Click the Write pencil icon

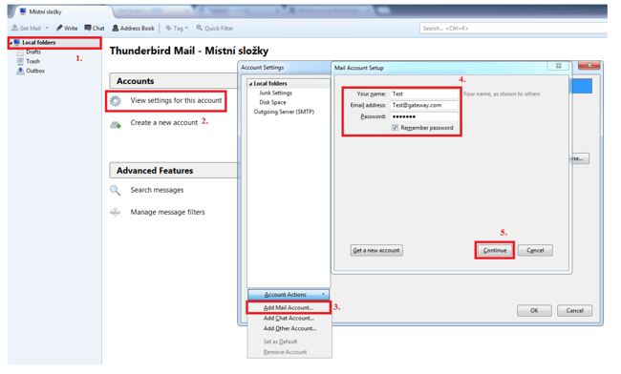coord(59,28)
